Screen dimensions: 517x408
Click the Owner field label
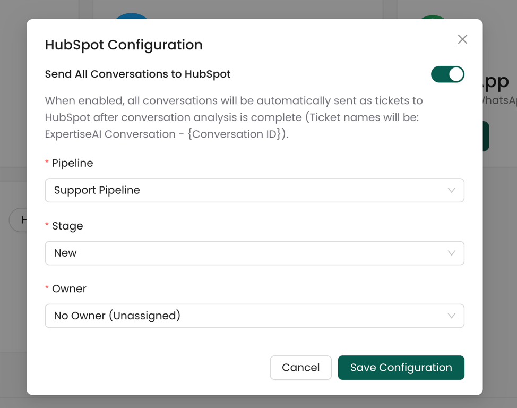click(69, 288)
